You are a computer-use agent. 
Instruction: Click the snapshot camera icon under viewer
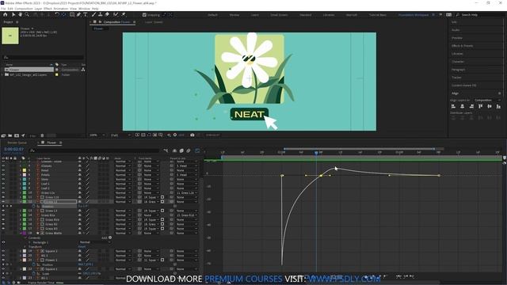point(192,135)
